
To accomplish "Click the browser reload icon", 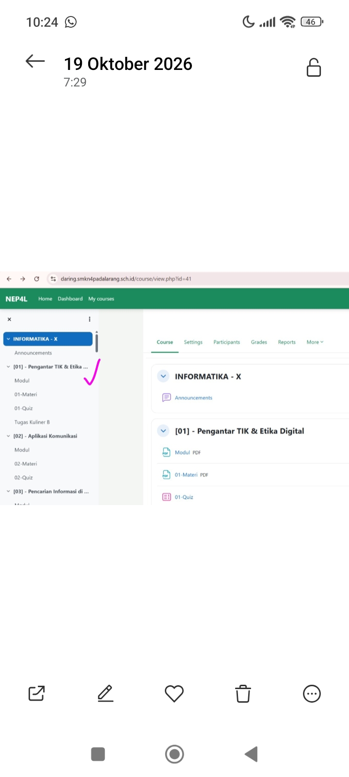I will (36, 279).
